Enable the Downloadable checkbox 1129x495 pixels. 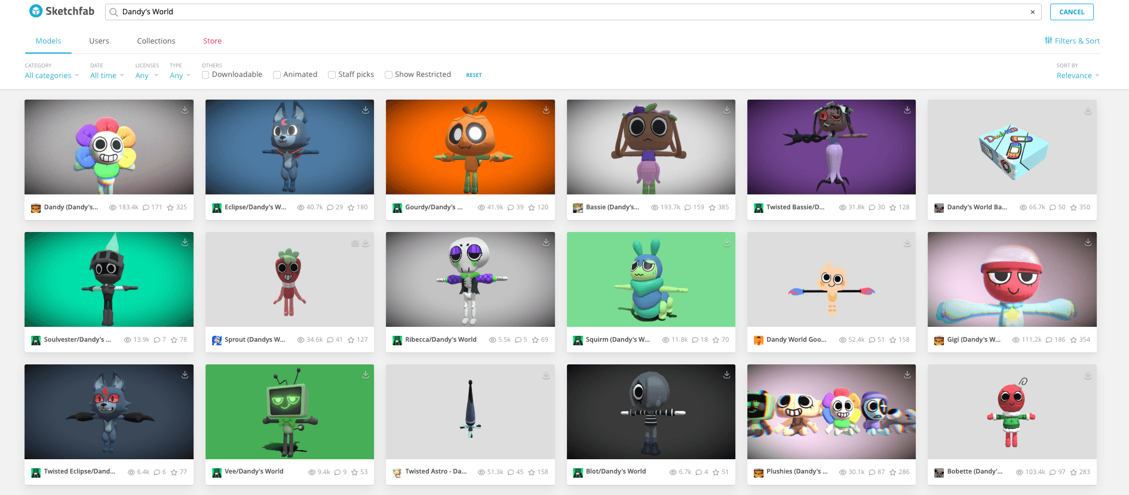coord(205,75)
